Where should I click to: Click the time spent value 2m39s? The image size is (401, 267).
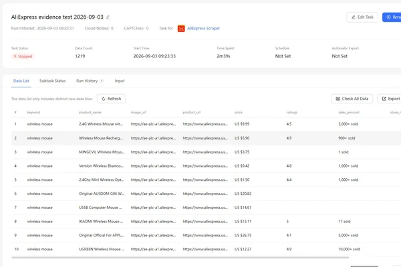223,56
